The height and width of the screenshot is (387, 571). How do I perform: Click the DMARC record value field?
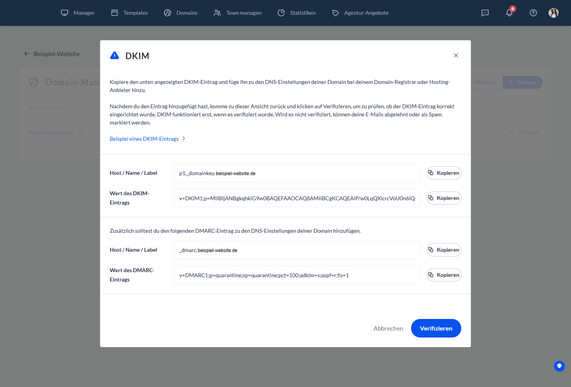297,275
